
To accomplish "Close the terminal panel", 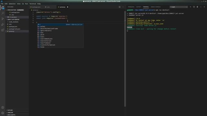I will click(204, 7).
